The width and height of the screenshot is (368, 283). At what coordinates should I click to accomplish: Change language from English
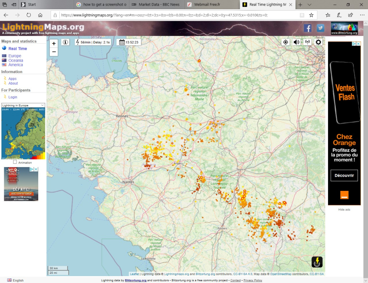[x=16, y=280]
